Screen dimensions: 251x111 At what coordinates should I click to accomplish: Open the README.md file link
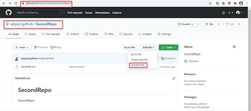pyautogui.click(x=28, y=67)
